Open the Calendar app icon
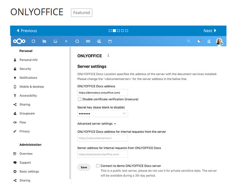 pyautogui.click(x=110, y=41)
